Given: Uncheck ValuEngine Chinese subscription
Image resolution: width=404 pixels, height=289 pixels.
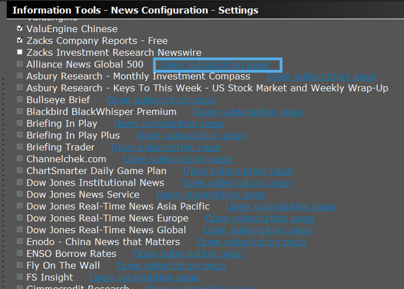Looking at the screenshot, I should coord(19,28).
